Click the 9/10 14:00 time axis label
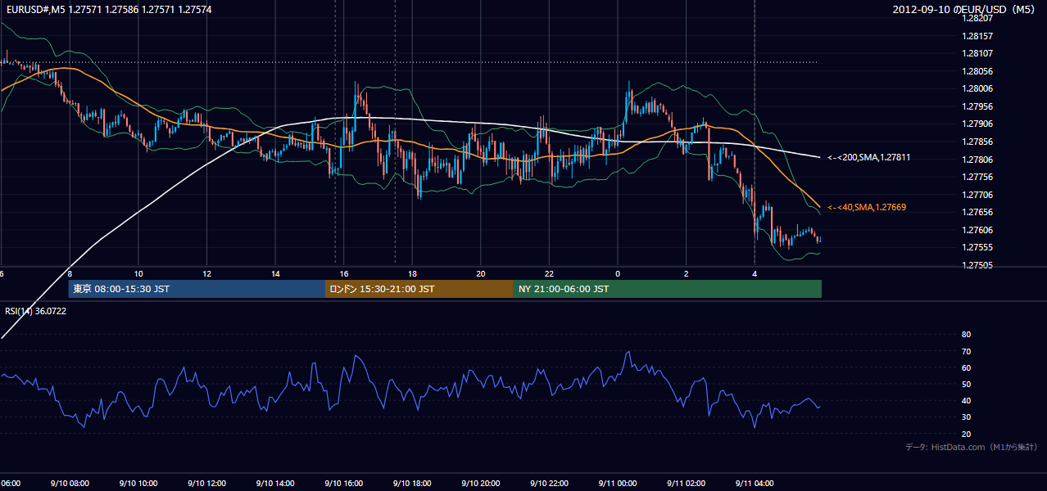The image size is (1047, 491). 274,483
